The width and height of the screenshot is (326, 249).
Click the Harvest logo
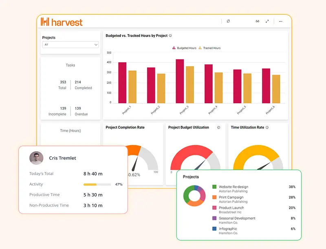click(62, 22)
